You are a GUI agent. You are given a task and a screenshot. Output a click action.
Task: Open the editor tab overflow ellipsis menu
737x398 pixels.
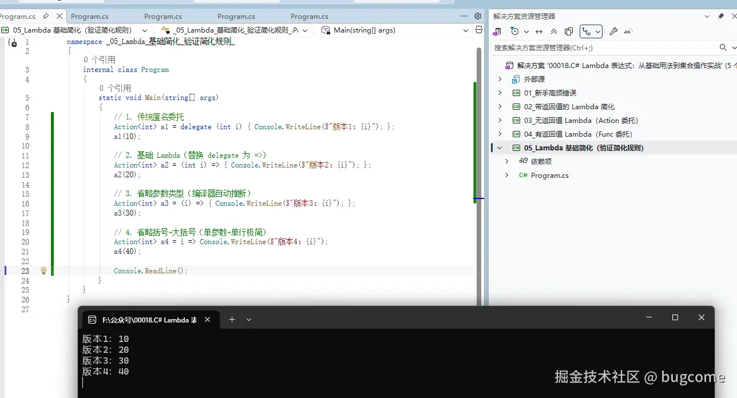pyautogui.click(x=464, y=16)
